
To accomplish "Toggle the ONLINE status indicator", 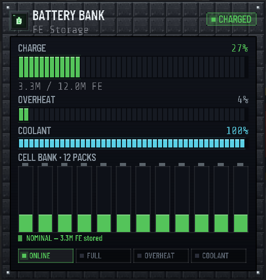I will click(46, 256).
